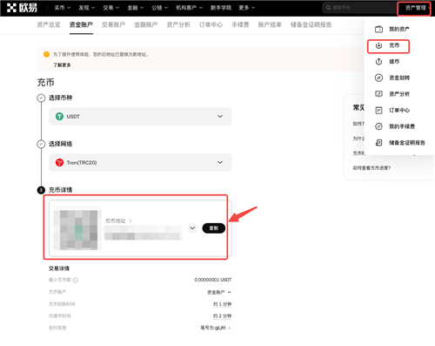Click 储备金证明报告 document icon in dropdown menu
This screenshot has width=435, height=346.
click(378, 143)
